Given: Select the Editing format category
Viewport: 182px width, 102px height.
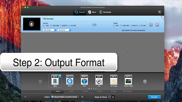Looking at the screenshot, I should 100,91.
